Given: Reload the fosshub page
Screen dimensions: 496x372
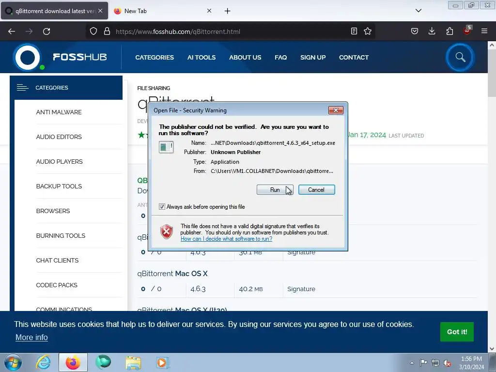Looking at the screenshot, I should [46, 31].
